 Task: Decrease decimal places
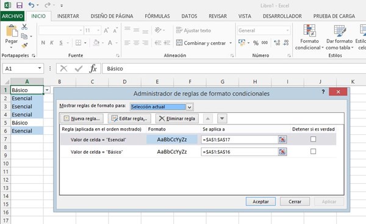pos(286,43)
